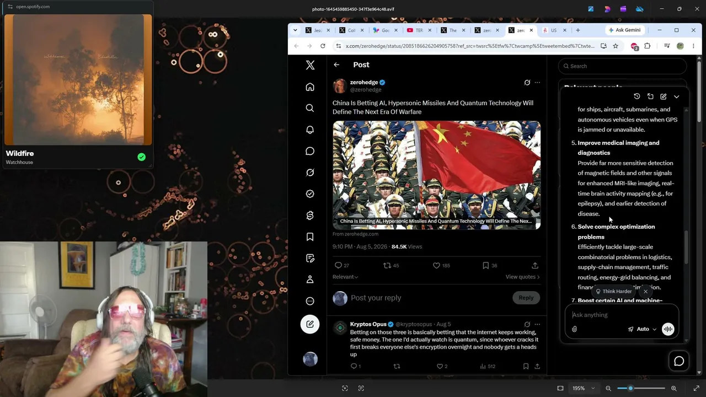Click the Wildfire album artwork
Image resolution: width=706 pixels, height=397 pixels.
pyautogui.click(x=78, y=80)
